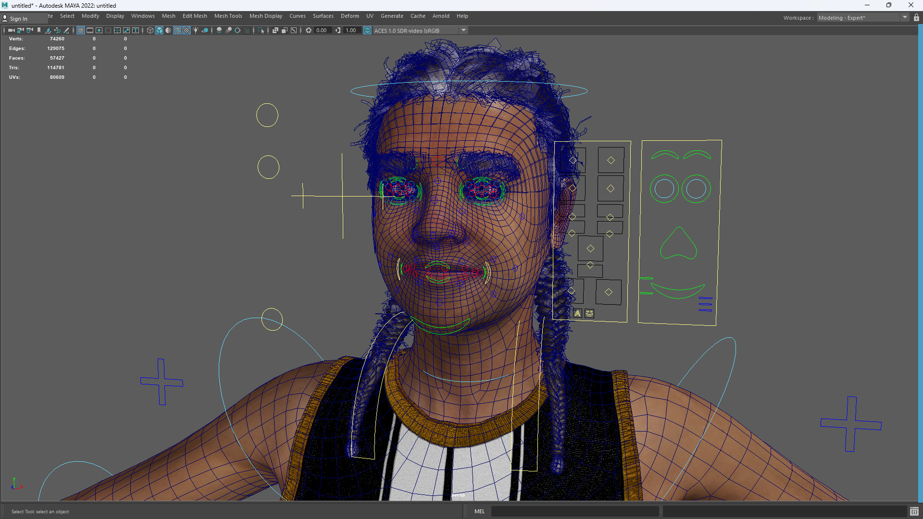Toggle the film gate overlay
923x519 pixels.
click(90, 30)
